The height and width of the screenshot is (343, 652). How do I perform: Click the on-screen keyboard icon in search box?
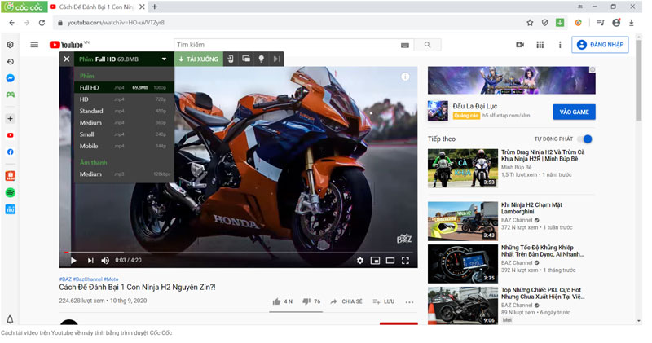tap(404, 45)
